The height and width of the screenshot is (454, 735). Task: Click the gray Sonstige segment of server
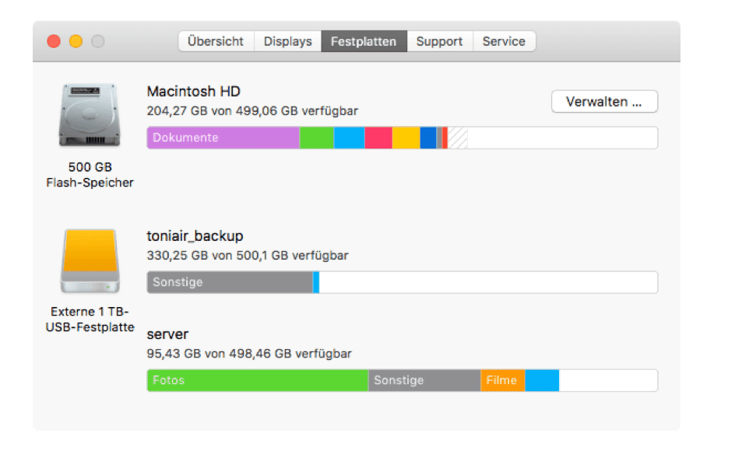click(424, 380)
